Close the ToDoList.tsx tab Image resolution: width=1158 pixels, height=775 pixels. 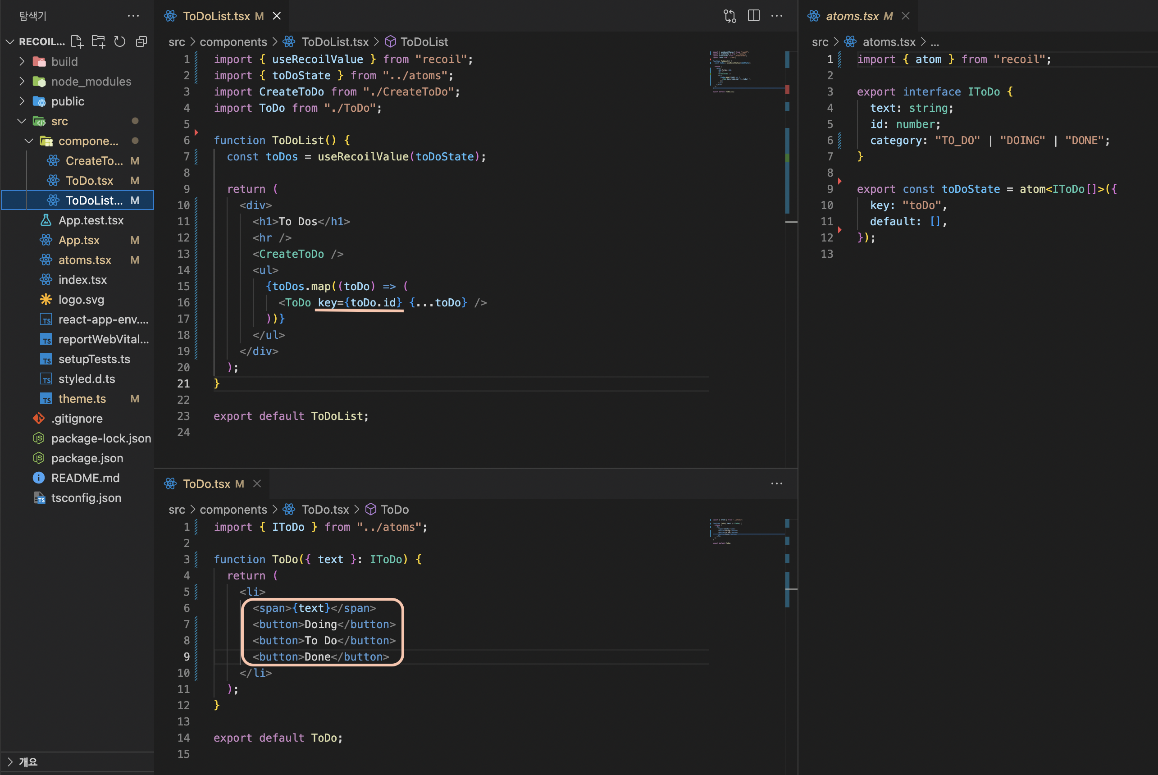[277, 16]
